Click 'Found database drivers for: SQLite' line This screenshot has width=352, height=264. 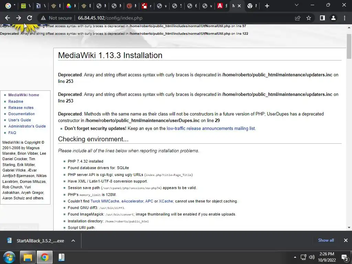click(x=98, y=168)
